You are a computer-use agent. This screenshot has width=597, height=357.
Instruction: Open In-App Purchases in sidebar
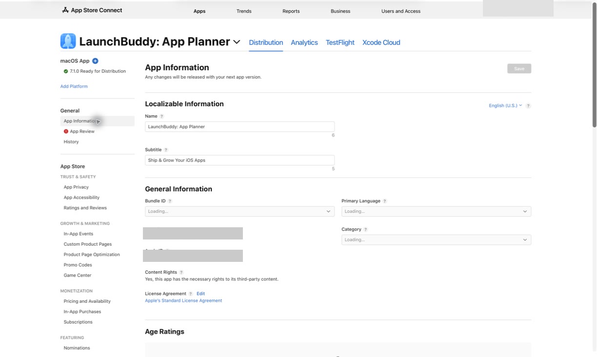click(x=82, y=312)
